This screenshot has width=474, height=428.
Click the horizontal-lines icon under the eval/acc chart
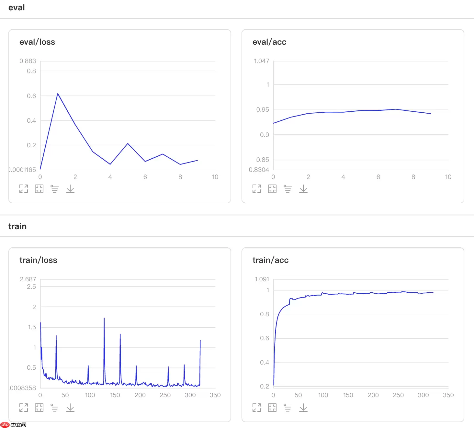point(288,189)
